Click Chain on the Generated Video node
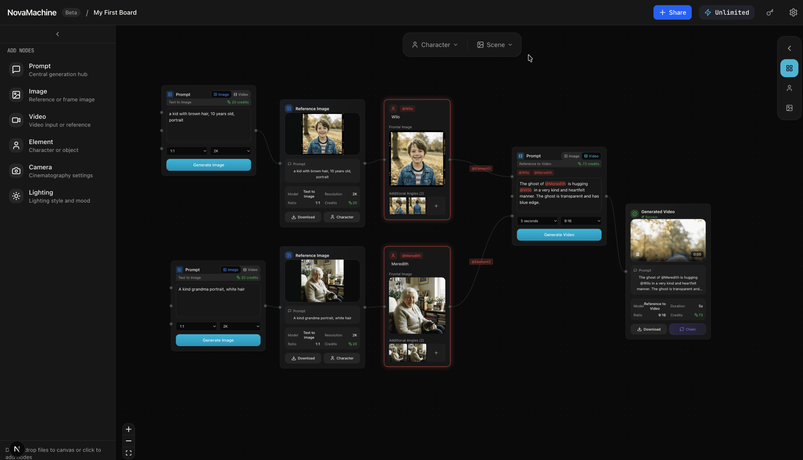Viewport: 803px width, 460px height. 687,329
